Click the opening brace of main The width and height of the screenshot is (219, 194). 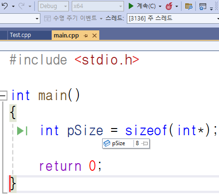point(13,113)
